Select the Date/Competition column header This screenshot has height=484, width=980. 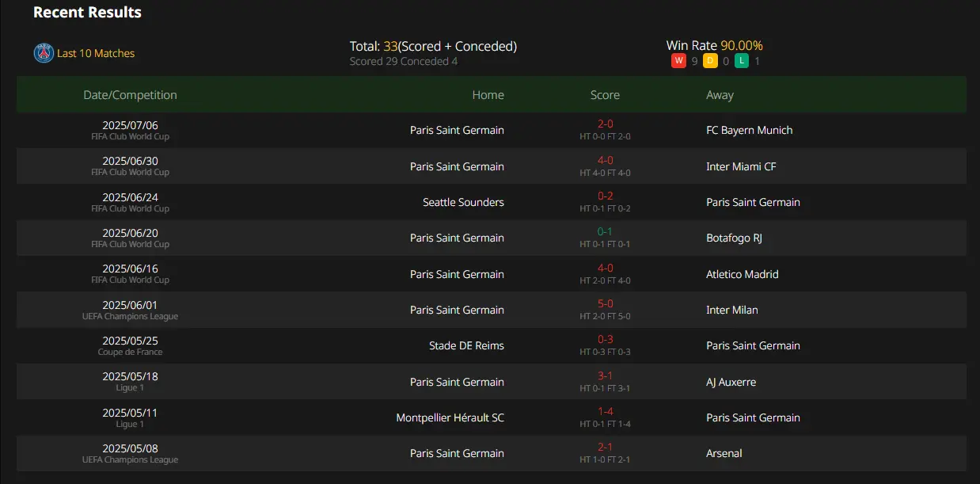tap(130, 95)
